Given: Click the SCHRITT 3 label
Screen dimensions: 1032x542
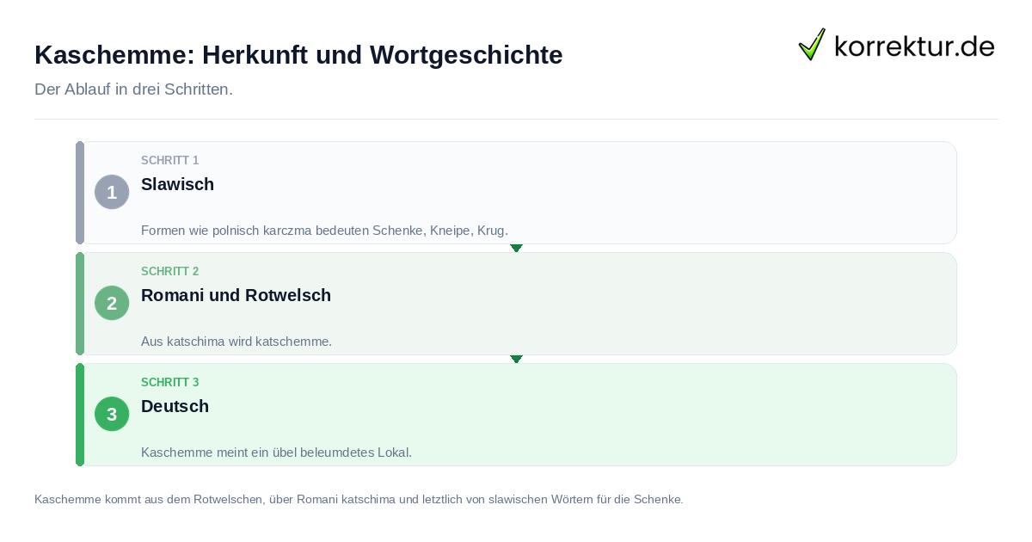Looking at the screenshot, I should (170, 383).
